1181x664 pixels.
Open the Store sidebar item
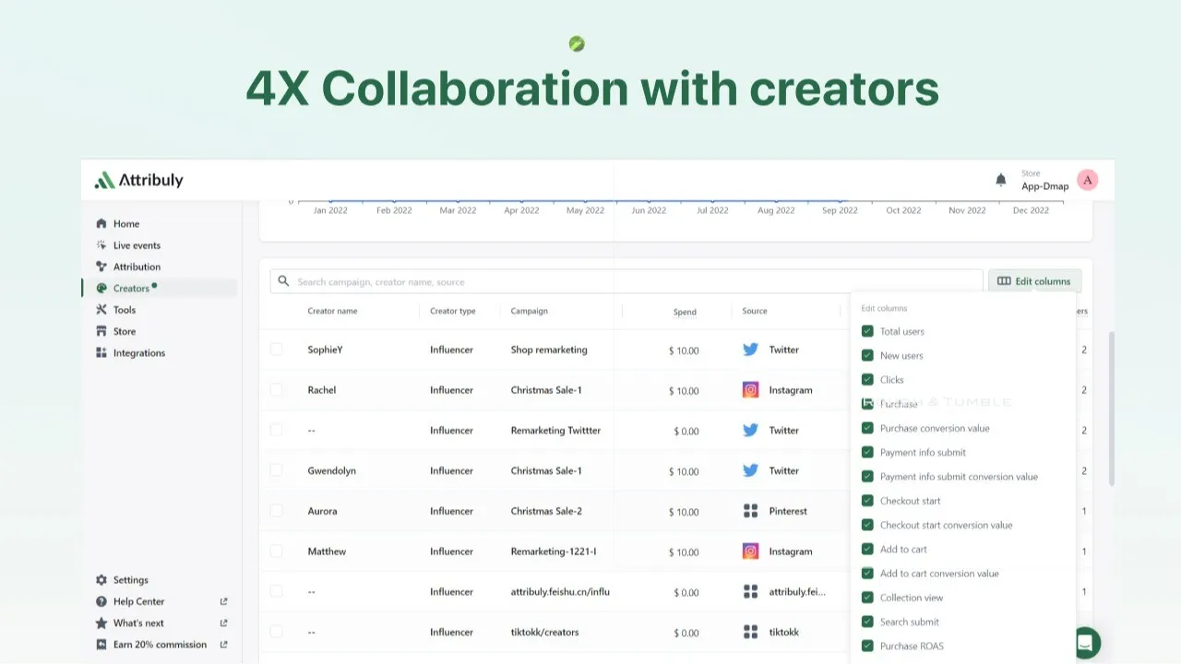tap(125, 331)
